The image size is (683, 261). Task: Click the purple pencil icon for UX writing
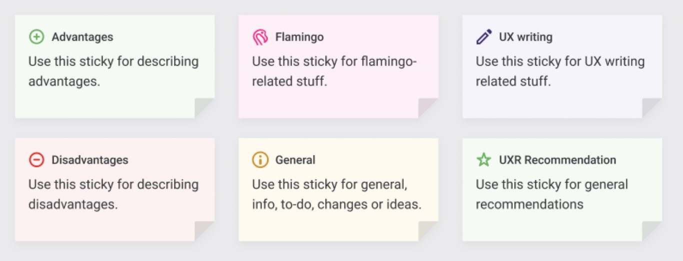[x=484, y=37]
